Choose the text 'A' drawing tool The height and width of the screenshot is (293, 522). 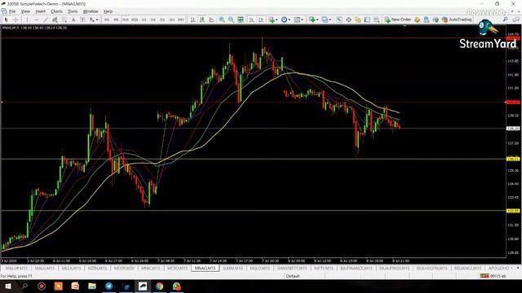pos(73,20)
